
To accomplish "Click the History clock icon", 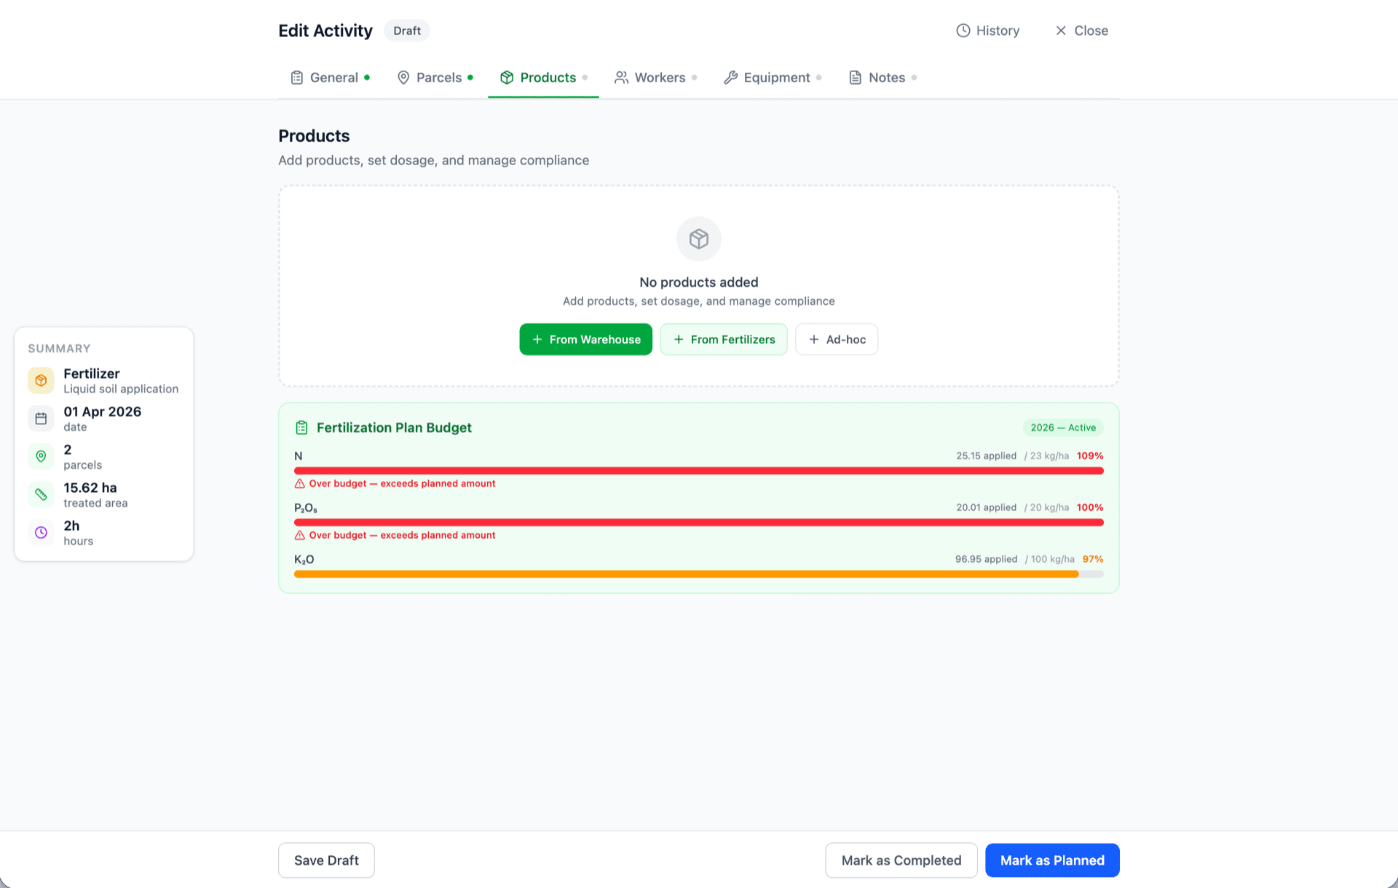I will tap(963, 31).
